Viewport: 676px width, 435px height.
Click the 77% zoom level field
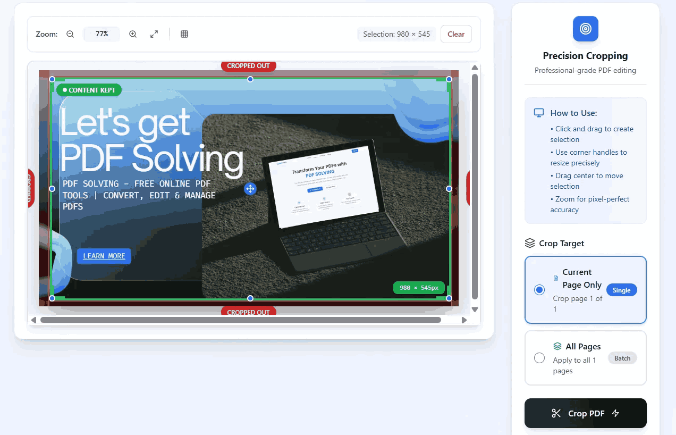click(x=102, y=34)
